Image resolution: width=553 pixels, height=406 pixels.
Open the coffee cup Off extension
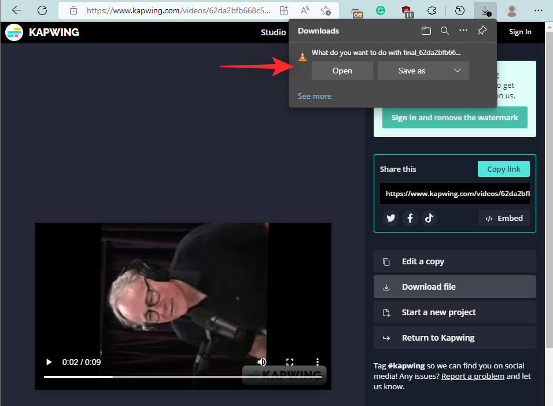[x=357, y=12]
